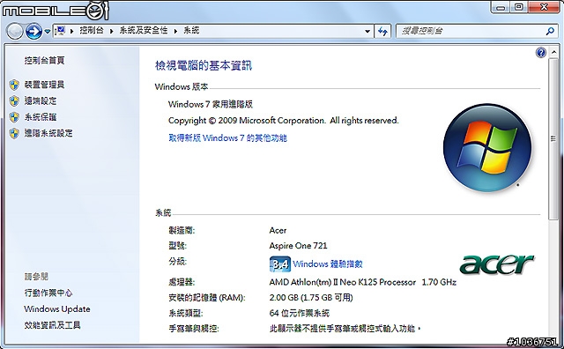Screen dimensions: 564x349
Task: Open address bar history dropdown
Action: pos(367,32)
